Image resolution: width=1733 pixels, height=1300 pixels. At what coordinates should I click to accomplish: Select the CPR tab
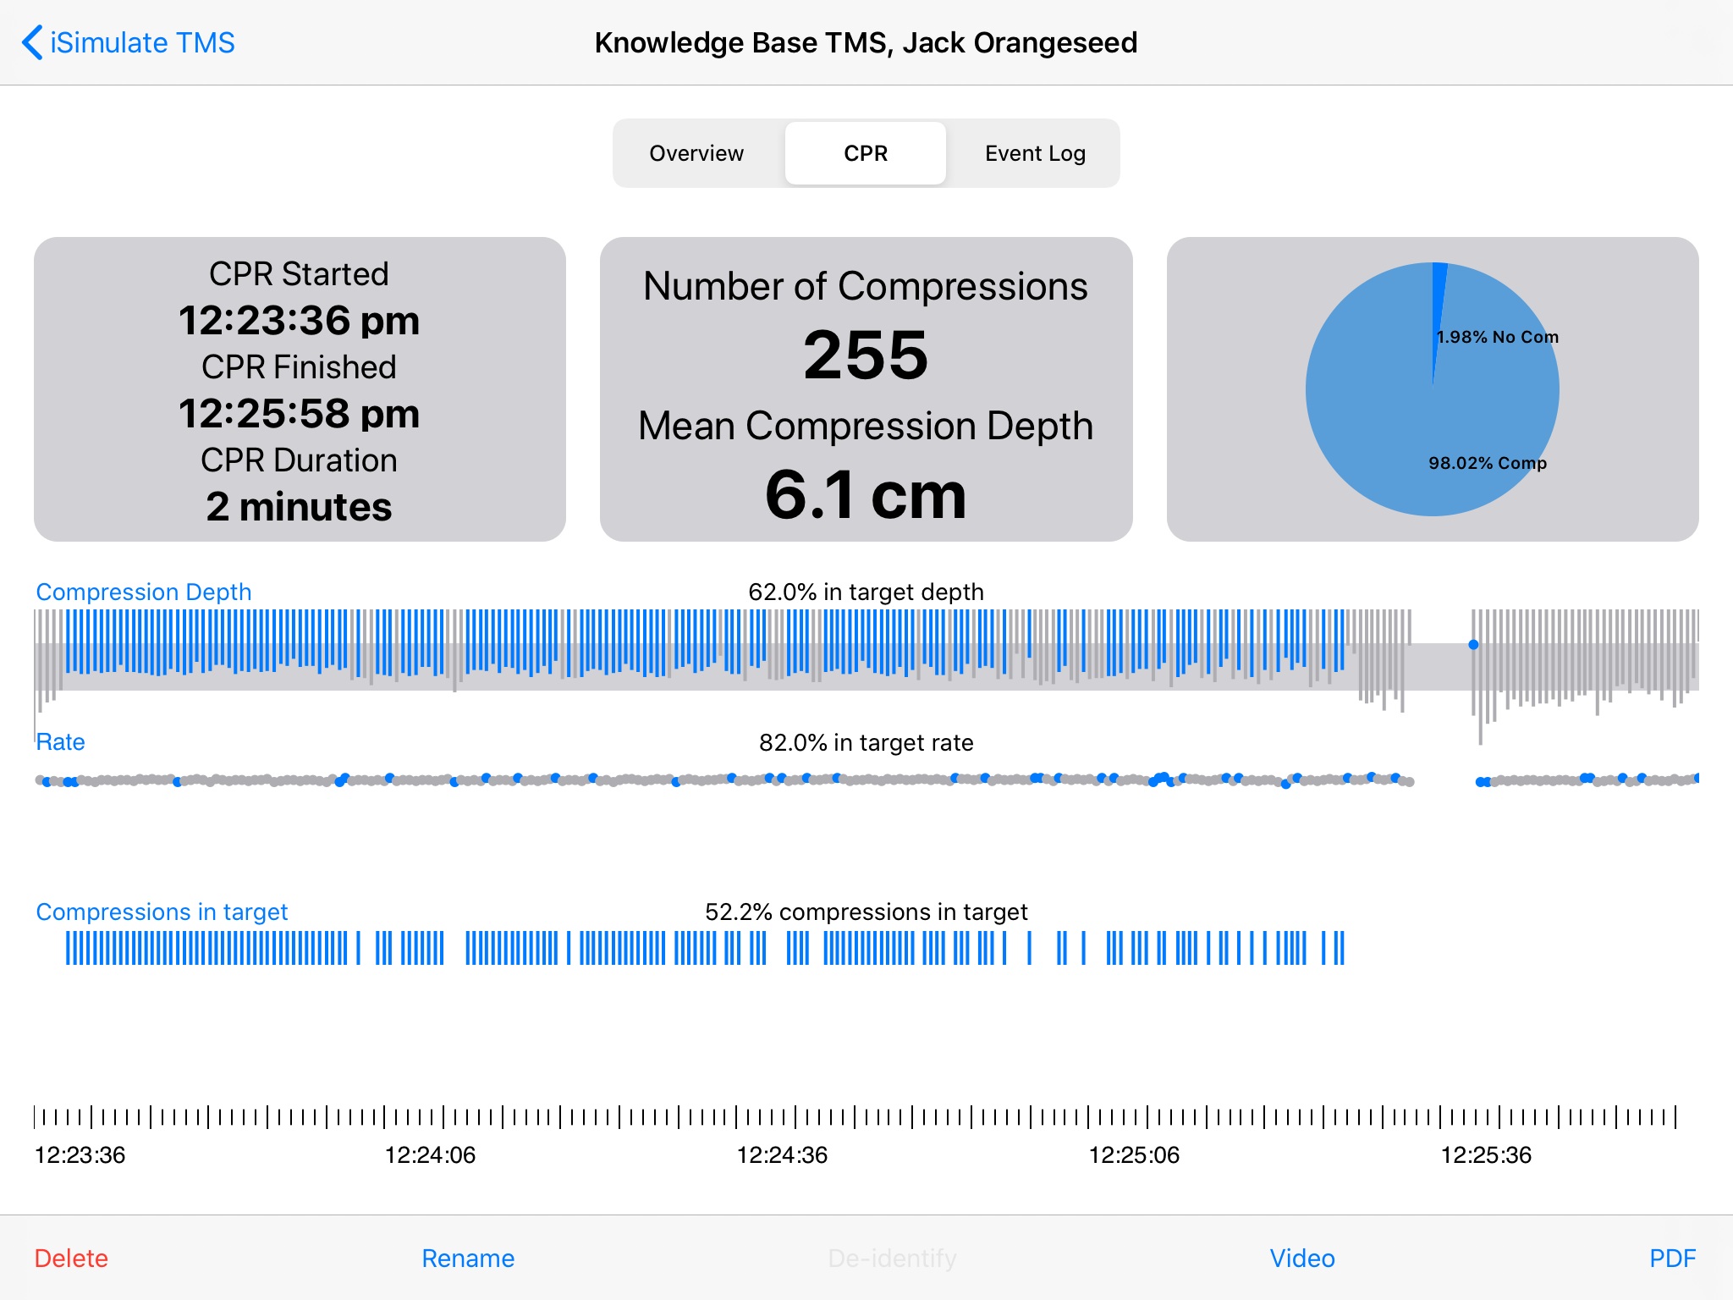click(x=866, y=153)
